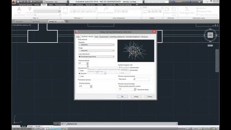
Task: Click the ViewCube top face
Action: point(210,35)
